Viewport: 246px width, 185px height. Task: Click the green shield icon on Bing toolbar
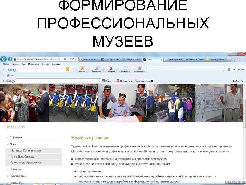(x=229, y=69)
